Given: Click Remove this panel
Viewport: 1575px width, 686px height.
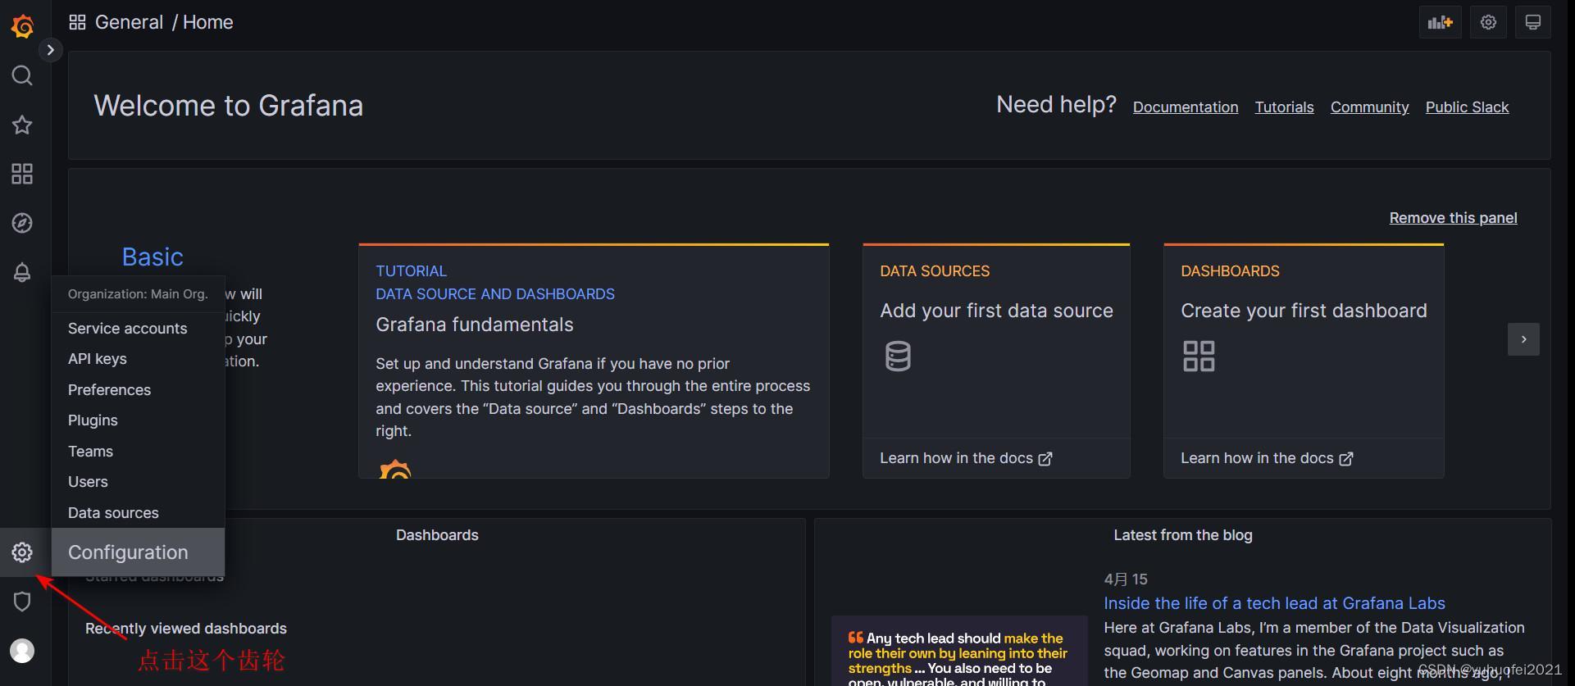Looking at the screenshot, I should point(1453,218).
